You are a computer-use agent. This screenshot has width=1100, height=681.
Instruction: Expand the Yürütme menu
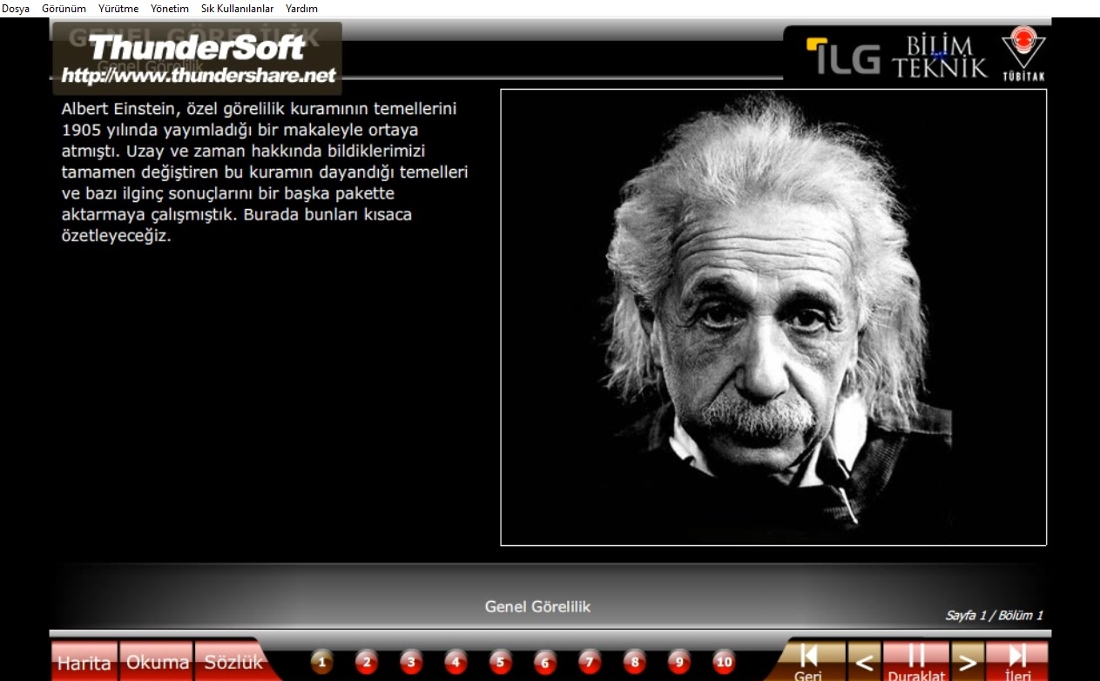[x=118, y=9]
